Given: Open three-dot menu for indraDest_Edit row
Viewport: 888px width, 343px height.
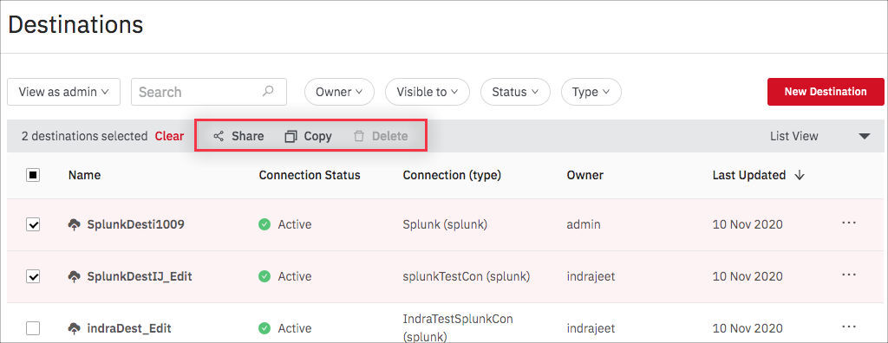Looking at the screenshot, I should tap(848, 327).
